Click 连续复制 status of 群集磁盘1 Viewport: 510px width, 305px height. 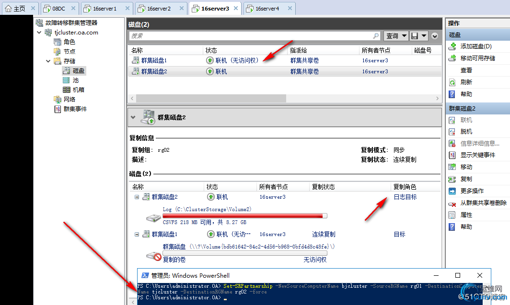click(324, 234)
